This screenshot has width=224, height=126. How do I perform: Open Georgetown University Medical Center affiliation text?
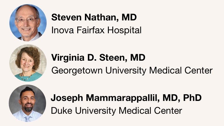tap(132, 70)
